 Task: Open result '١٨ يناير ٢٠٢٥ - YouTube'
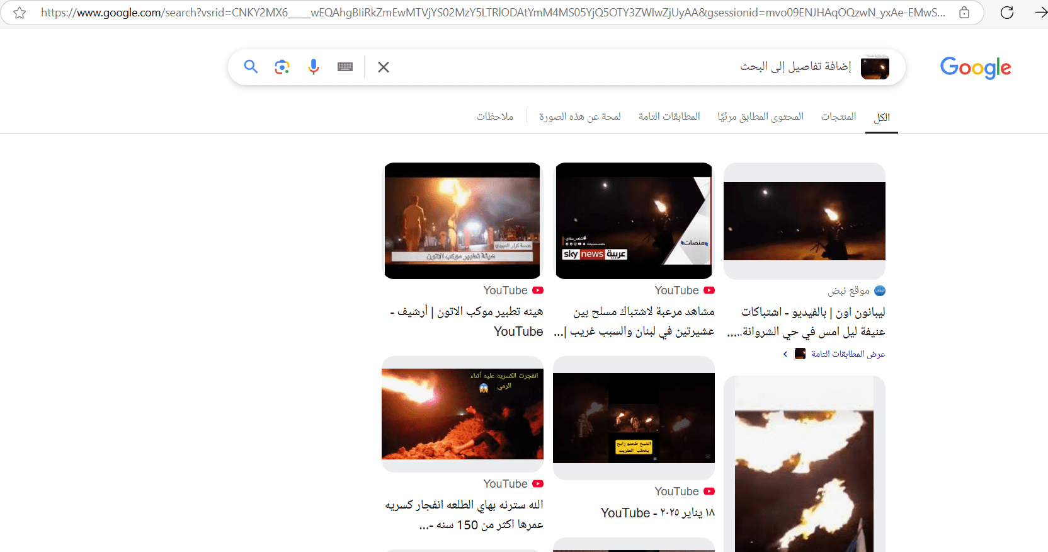point(658,513)
